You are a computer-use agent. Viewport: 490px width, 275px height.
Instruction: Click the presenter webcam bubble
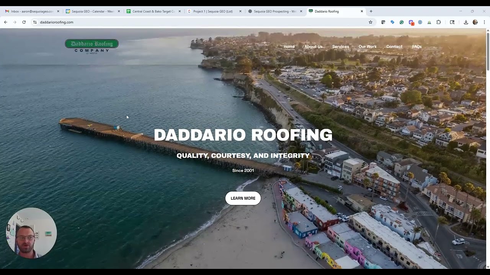(x=31, y=233)
